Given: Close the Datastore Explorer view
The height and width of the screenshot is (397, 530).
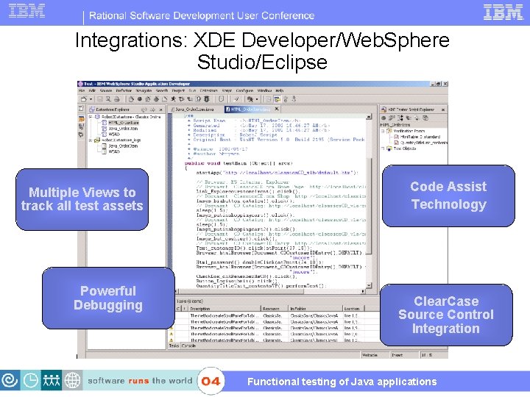Looking at the screenshot, I should 161,110.
